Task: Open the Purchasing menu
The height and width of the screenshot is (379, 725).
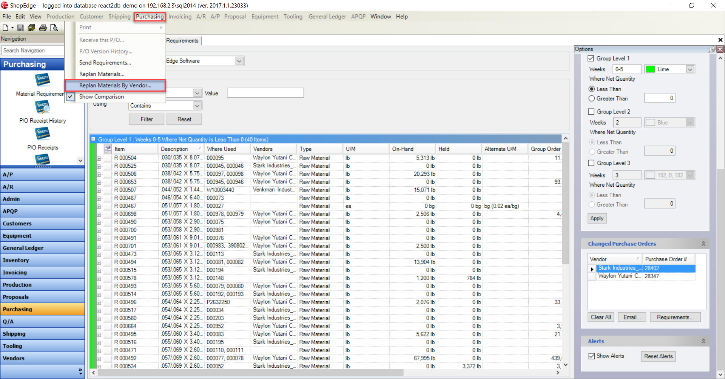Action: 150,17
